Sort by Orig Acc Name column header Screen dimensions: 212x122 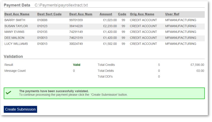click(x=142, y=14)
